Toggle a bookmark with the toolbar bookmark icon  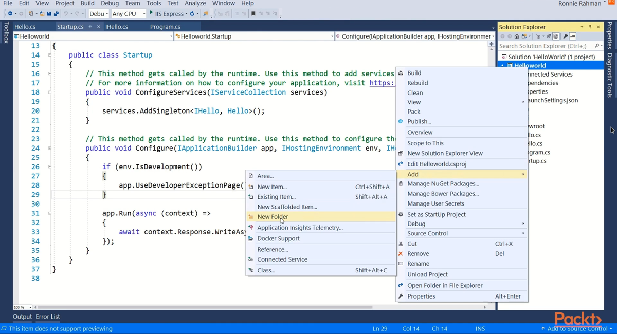tap(253, 14)
